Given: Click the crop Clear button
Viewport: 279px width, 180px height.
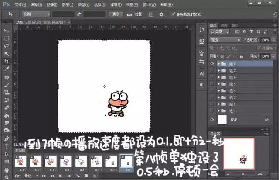Looking at the screenshot, I should click(116, 14).
